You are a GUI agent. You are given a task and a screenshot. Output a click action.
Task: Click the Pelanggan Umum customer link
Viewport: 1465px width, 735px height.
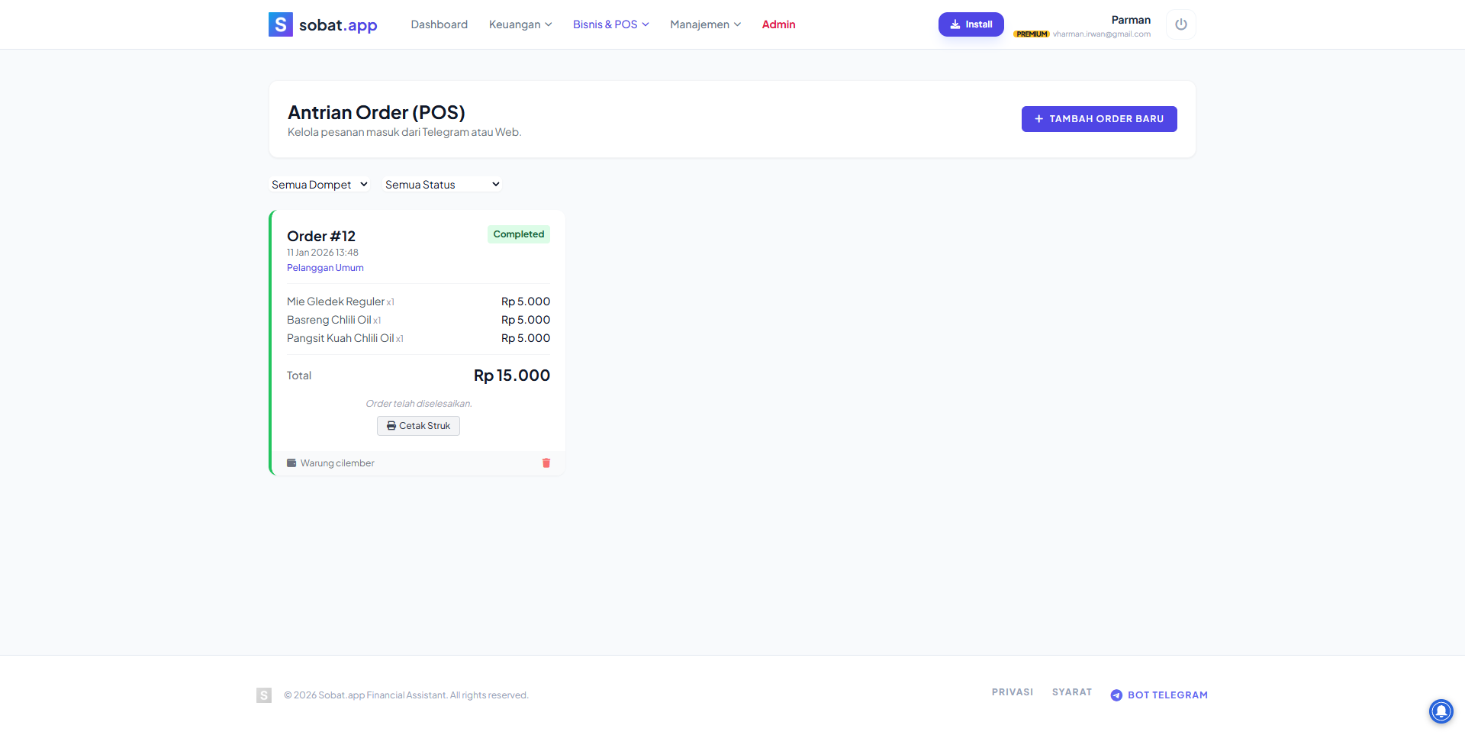[325, 268]
